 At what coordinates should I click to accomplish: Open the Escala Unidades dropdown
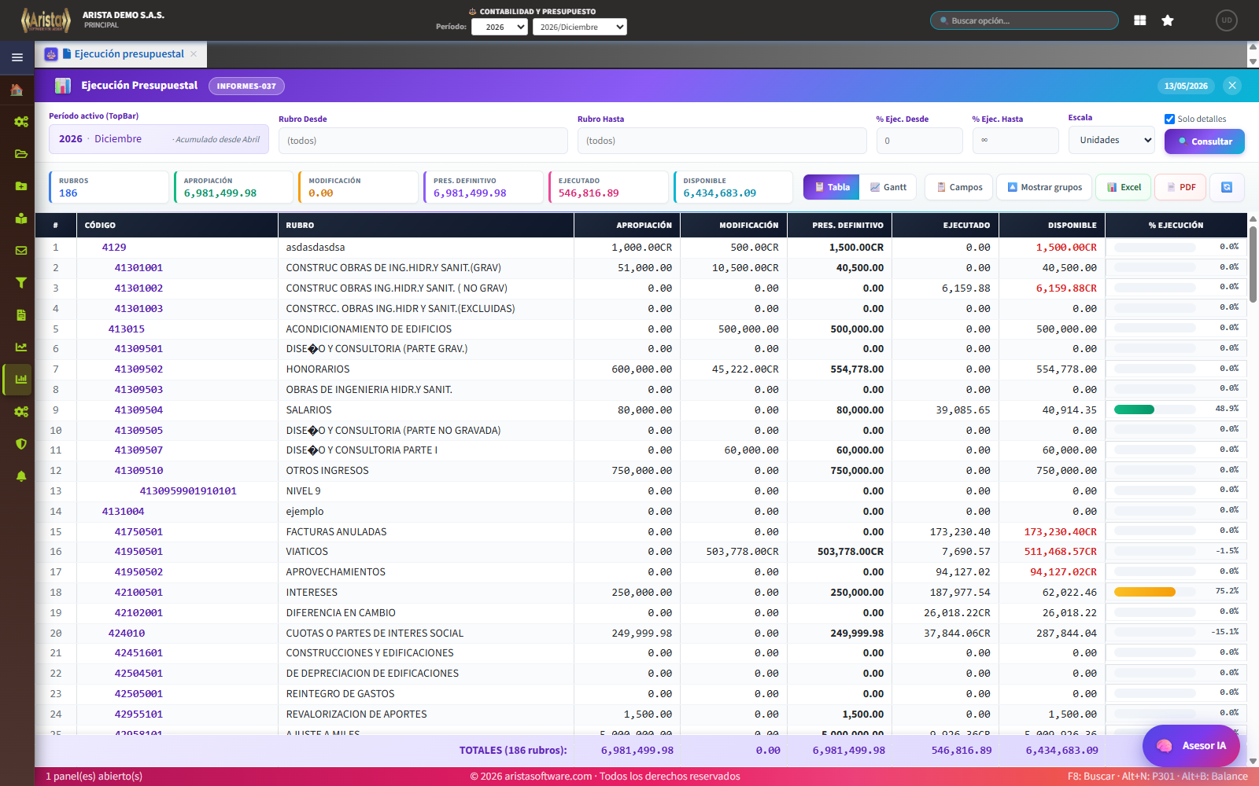(x=1111, y=140)
